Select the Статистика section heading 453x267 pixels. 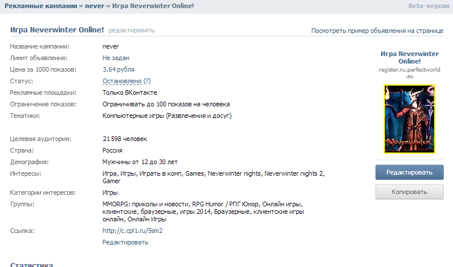[31, 265]
